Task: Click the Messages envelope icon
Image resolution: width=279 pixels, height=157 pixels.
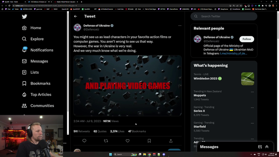Action: [x=24, y=61]
